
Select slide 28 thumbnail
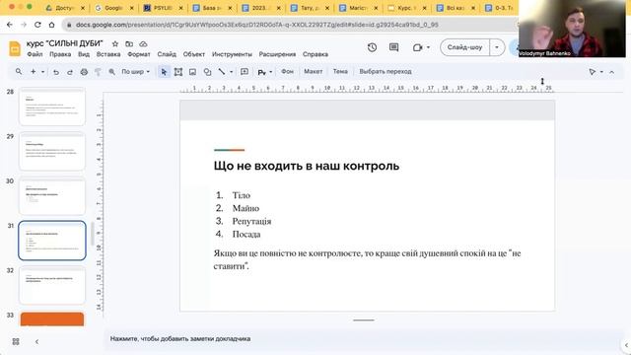[52, 106]
